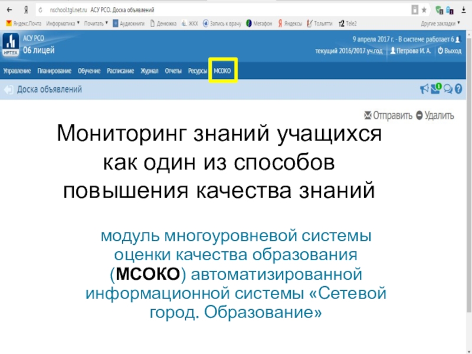This screenshot has width=472, height=354.
Task: Open the Расписание menu
Action: pyautogui.click(x=120, y=71)
